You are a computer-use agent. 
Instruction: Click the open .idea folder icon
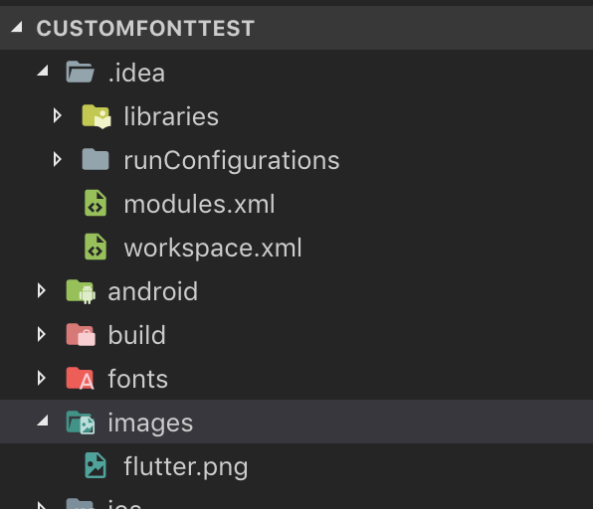[x=81, y=72]
